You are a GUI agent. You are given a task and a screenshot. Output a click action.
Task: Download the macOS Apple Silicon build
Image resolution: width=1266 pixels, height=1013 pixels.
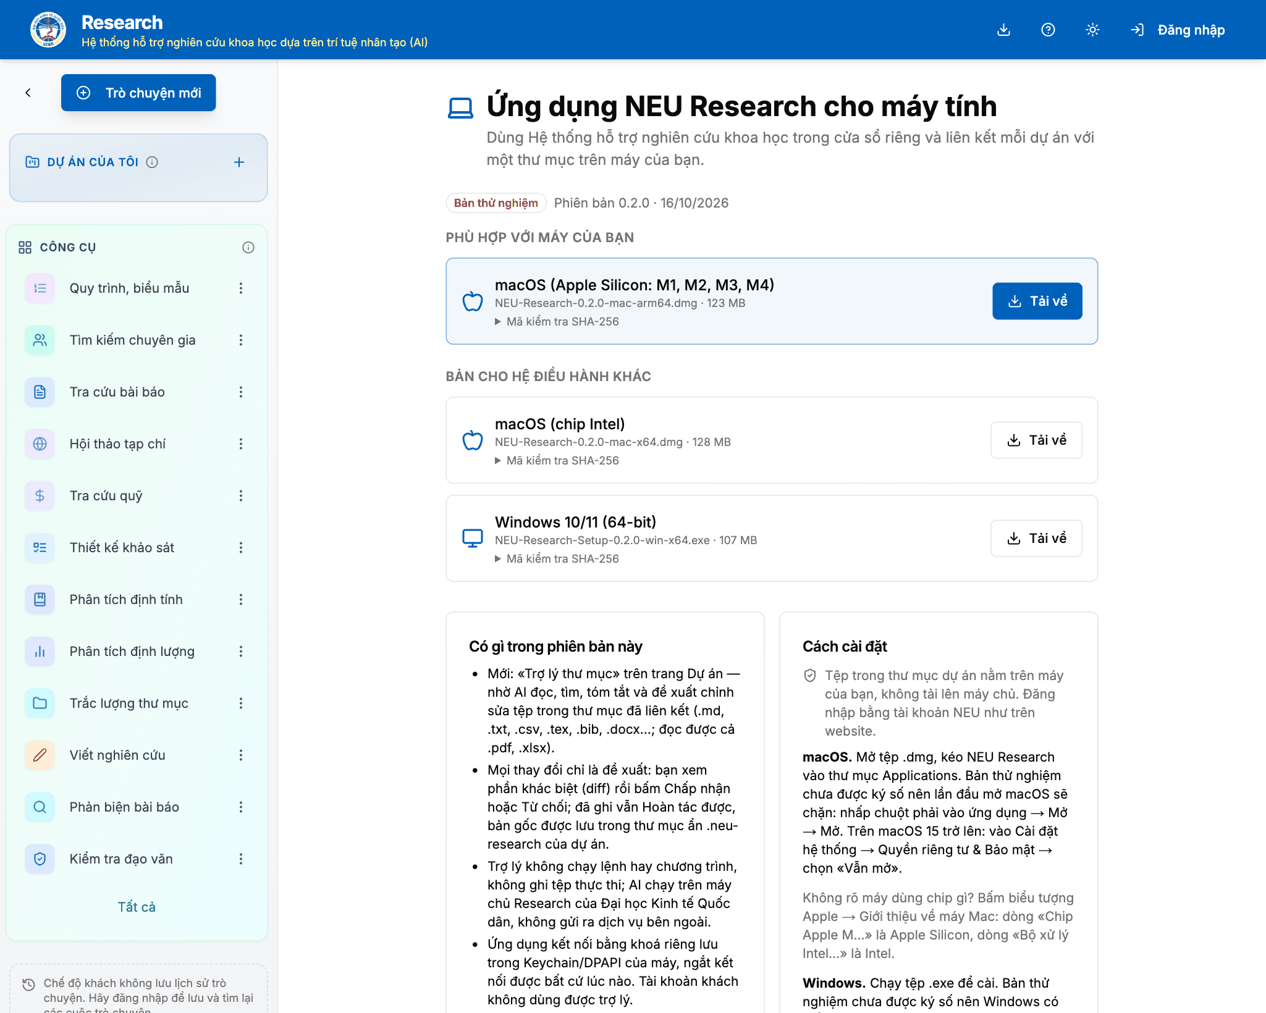pyautogui.click(x=1037, y=301)
